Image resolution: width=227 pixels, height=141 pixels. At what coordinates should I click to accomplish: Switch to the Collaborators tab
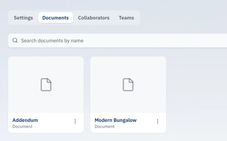click(94, 18)
